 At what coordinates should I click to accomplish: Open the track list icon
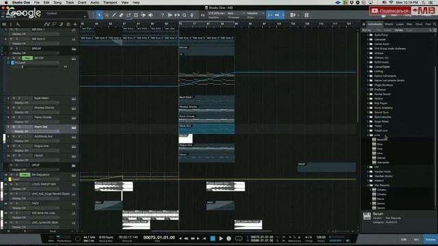[4, 25]
